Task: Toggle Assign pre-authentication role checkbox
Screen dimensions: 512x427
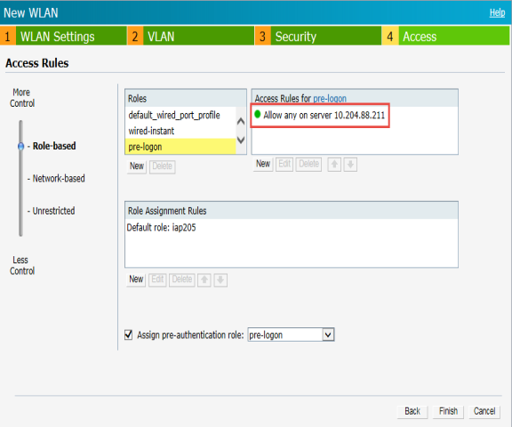Action: [x=129, y=334]
